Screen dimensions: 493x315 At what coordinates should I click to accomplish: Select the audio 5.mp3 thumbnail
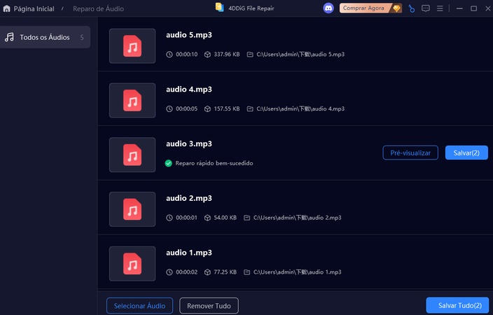132,46
